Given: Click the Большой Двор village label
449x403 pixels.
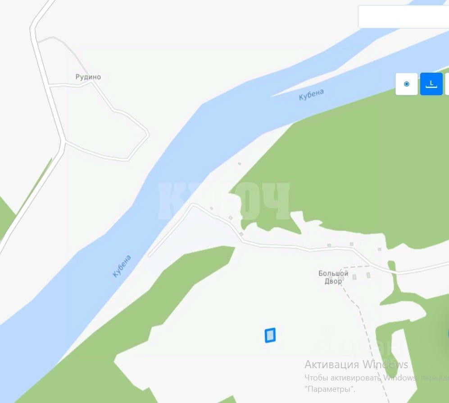Looking at the screenshot, I should 333,277.
